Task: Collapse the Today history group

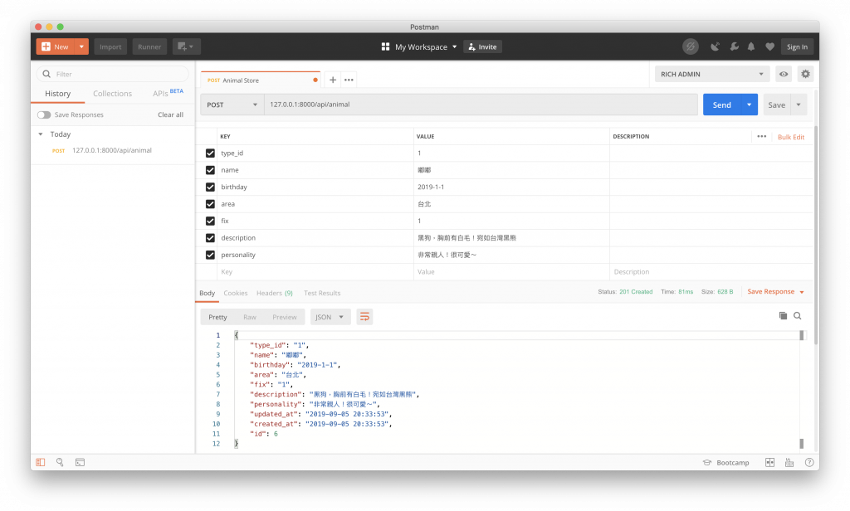Action: 41,134
